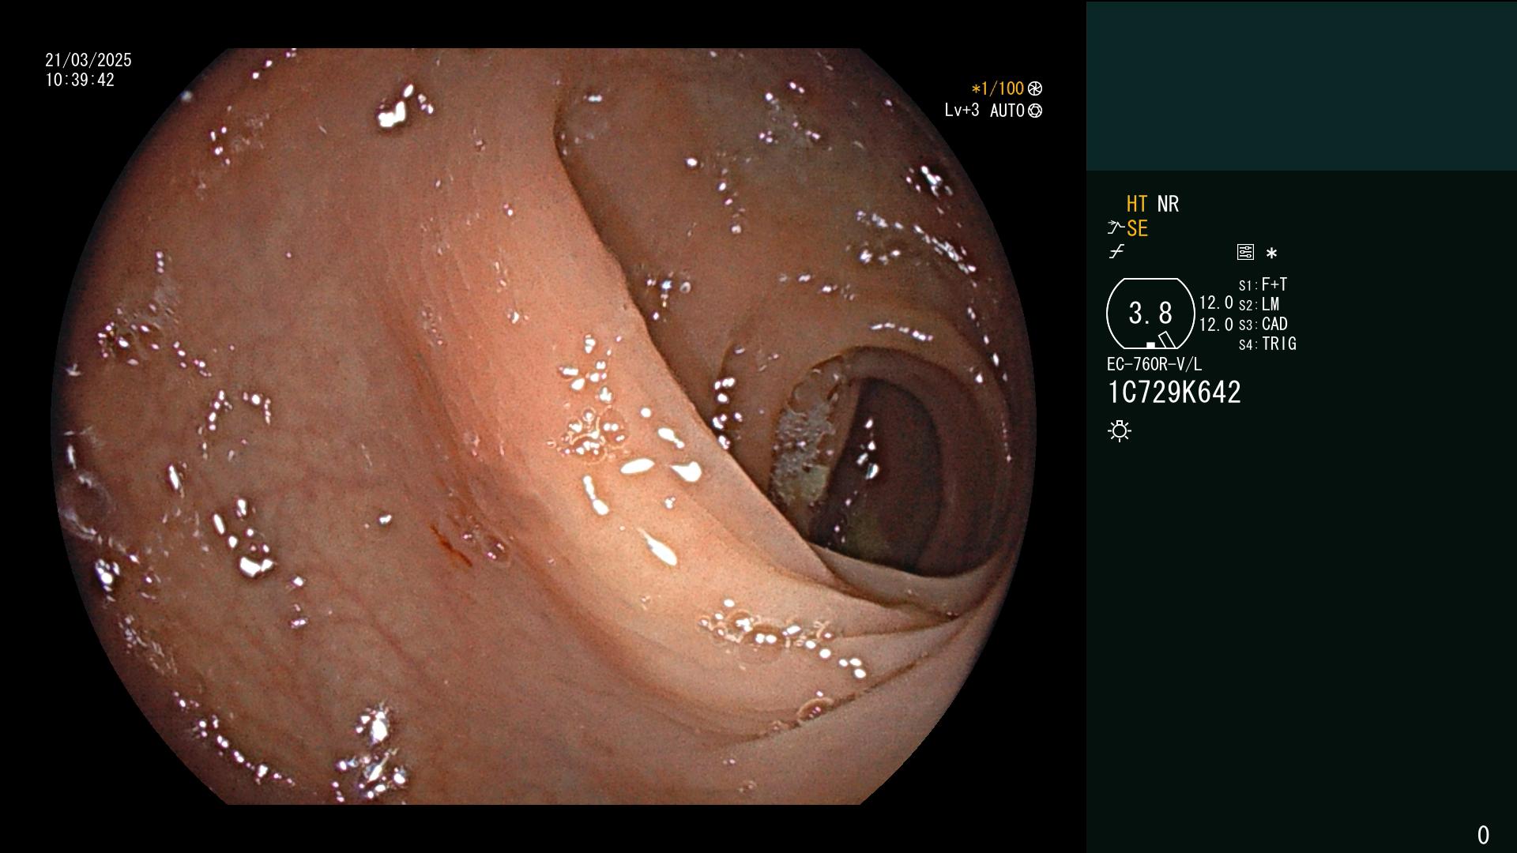Click the S4: TRIG switch assignment
This screenshot has width=1517, height=853.
pyautogui.click(x=1267, y=344)
